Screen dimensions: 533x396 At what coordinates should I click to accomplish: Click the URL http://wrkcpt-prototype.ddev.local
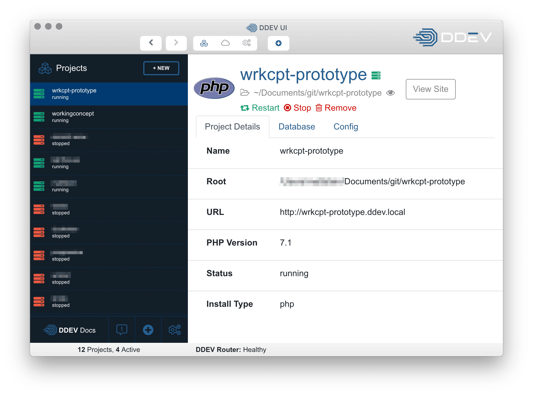[x=342, y=212]
